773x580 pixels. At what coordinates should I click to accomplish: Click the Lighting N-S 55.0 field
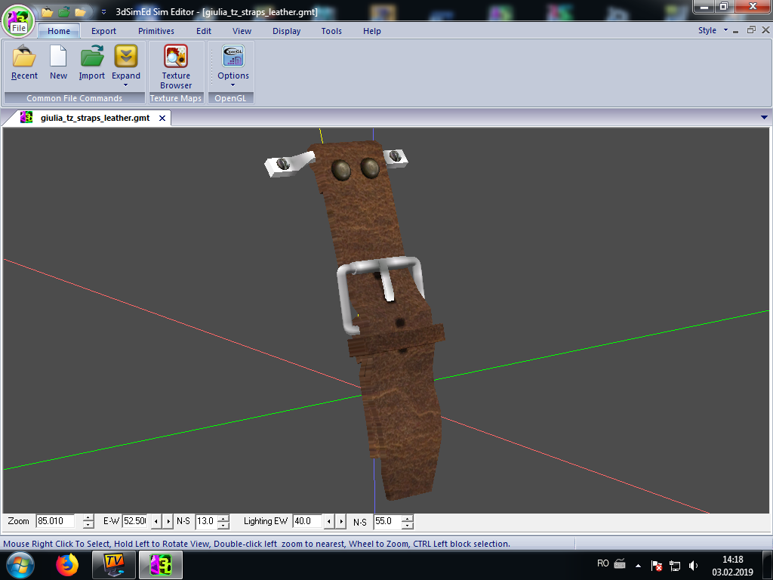(x=387, y=521)
